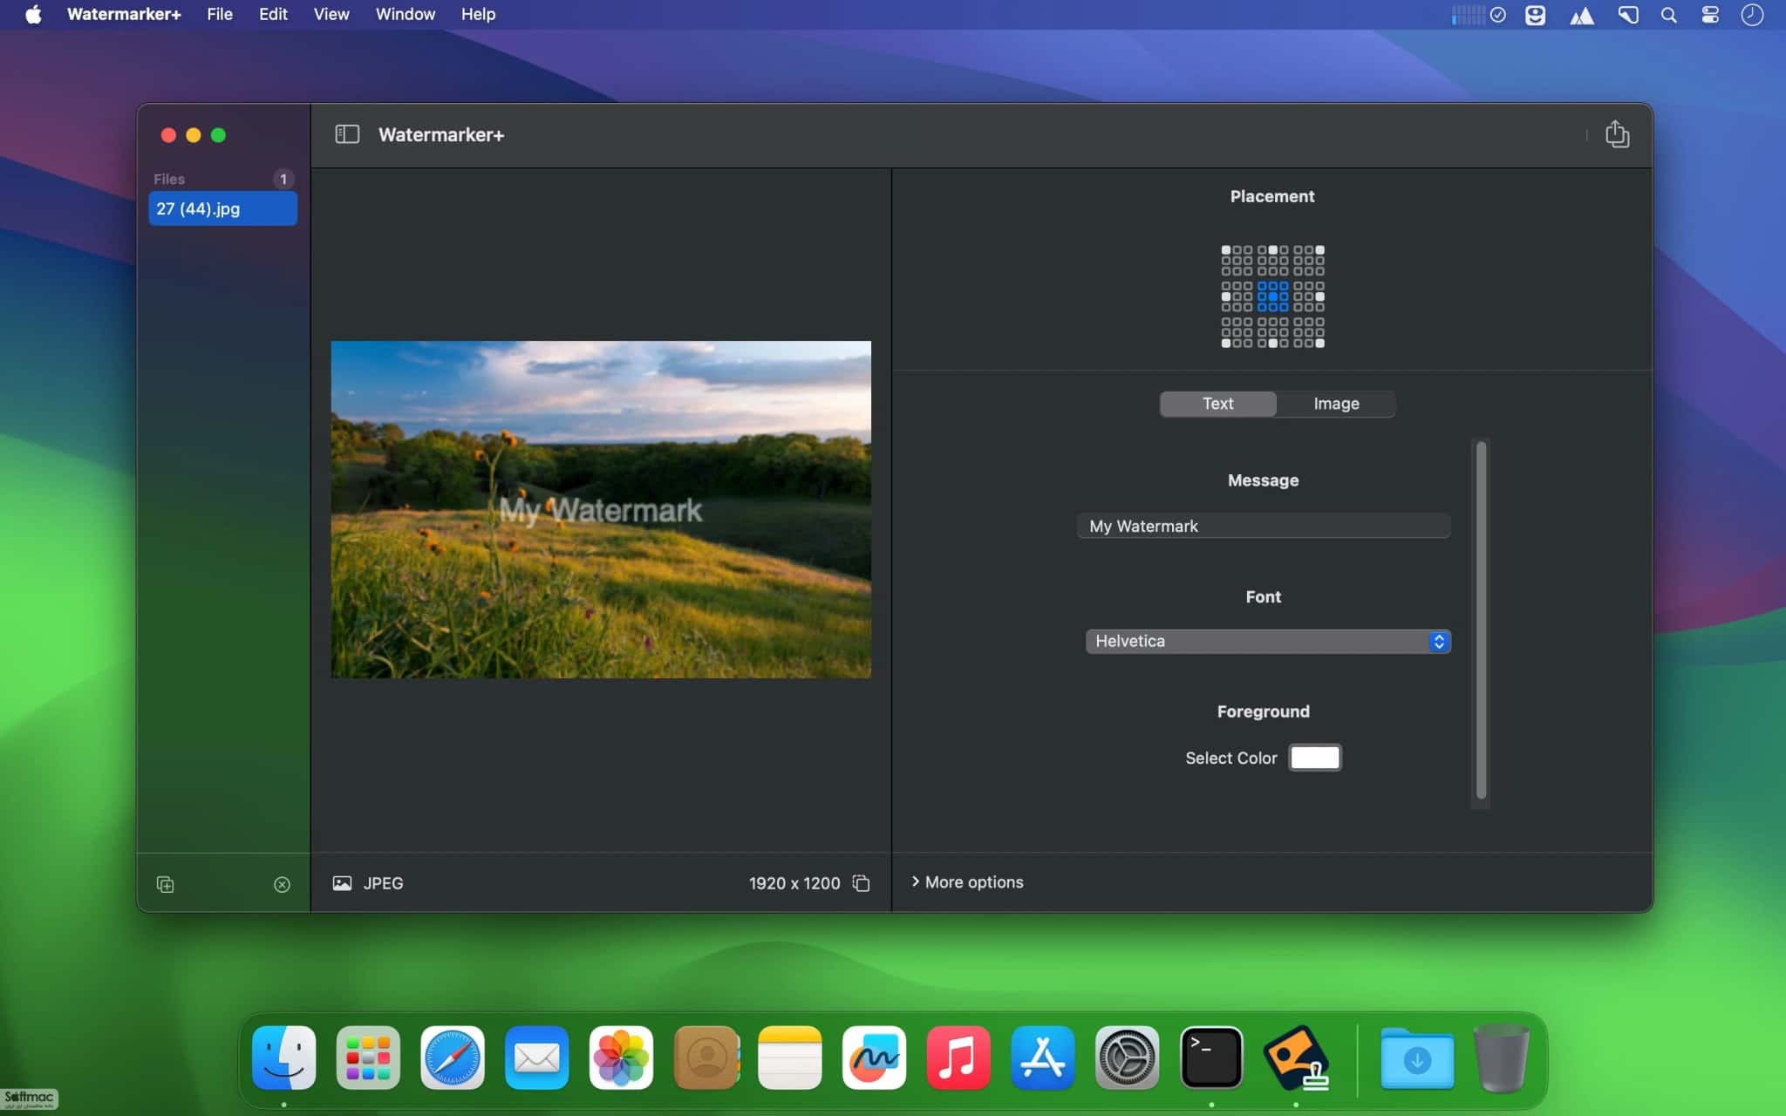Open Watermarker+ app icon in the Dock

coord(1295,1058)
